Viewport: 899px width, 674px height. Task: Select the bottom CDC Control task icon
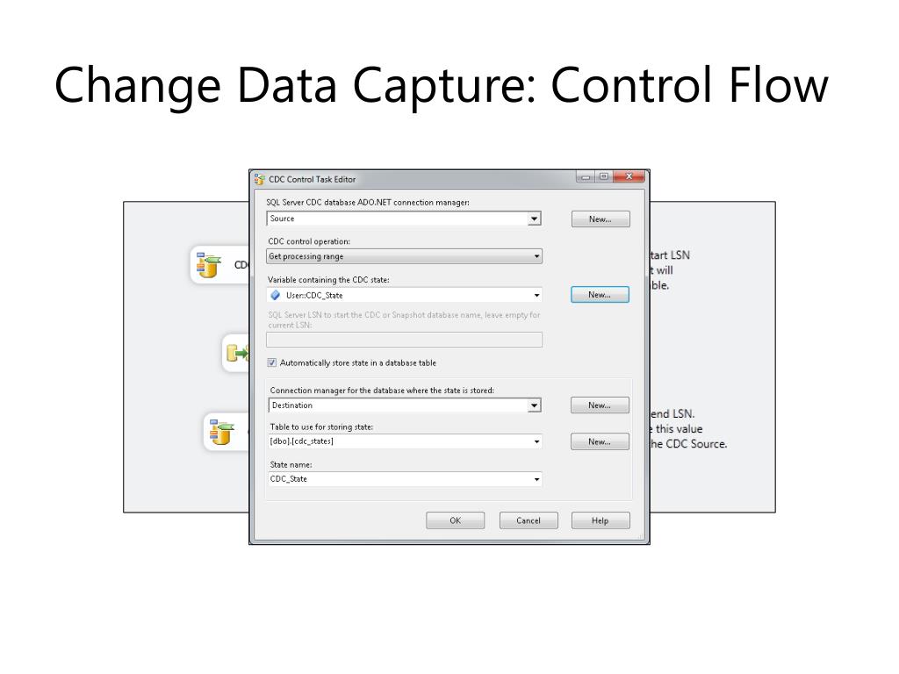point(222,432)
